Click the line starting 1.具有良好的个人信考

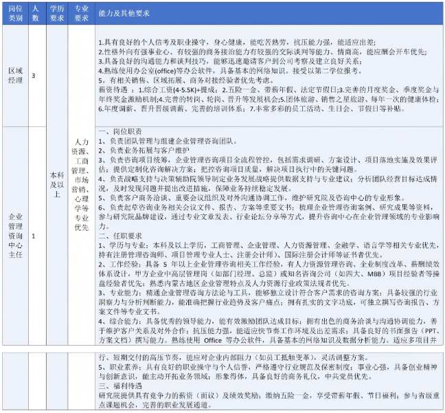pyautogui.click(x=237, y=43)
